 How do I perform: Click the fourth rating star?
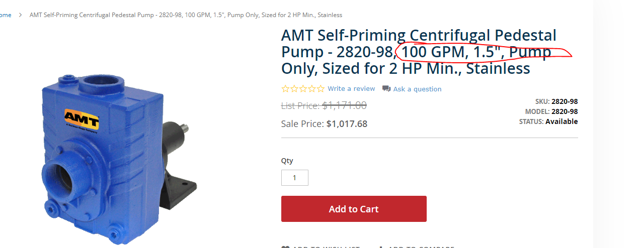click(312, 89)
